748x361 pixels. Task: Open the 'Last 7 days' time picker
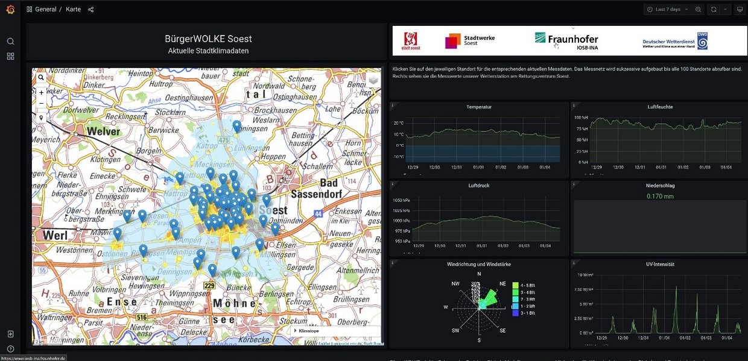coord(667,10)
